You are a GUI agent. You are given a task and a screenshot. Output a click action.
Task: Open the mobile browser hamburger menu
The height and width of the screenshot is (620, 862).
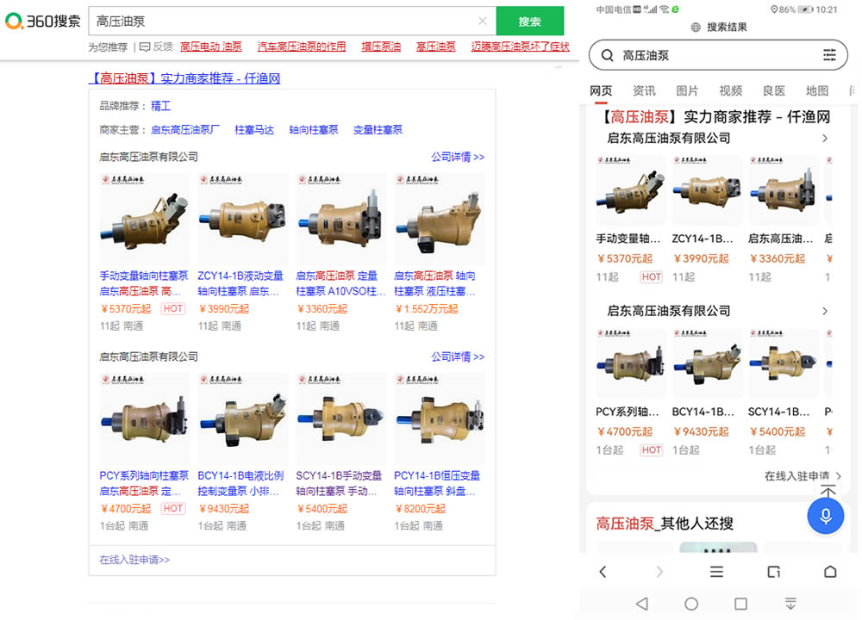tap(716, 572)
